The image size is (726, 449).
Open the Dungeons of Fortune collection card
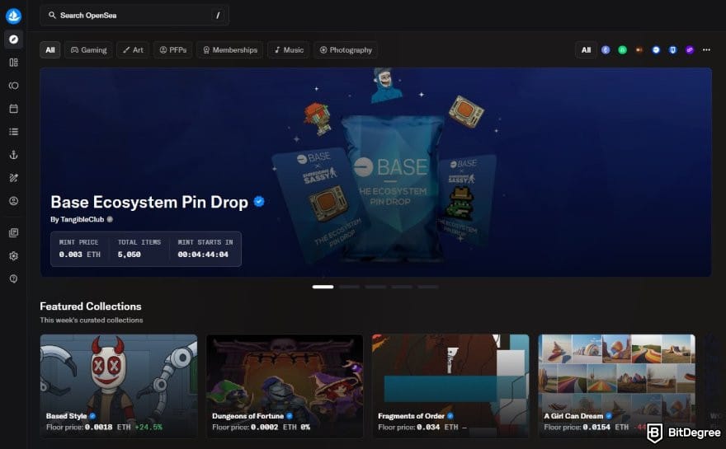285,386
